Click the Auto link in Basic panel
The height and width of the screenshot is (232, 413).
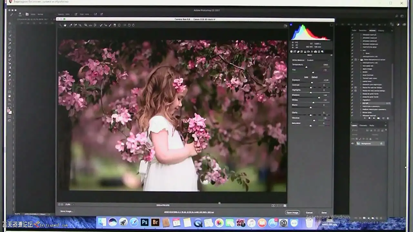(x=306, y=77)
